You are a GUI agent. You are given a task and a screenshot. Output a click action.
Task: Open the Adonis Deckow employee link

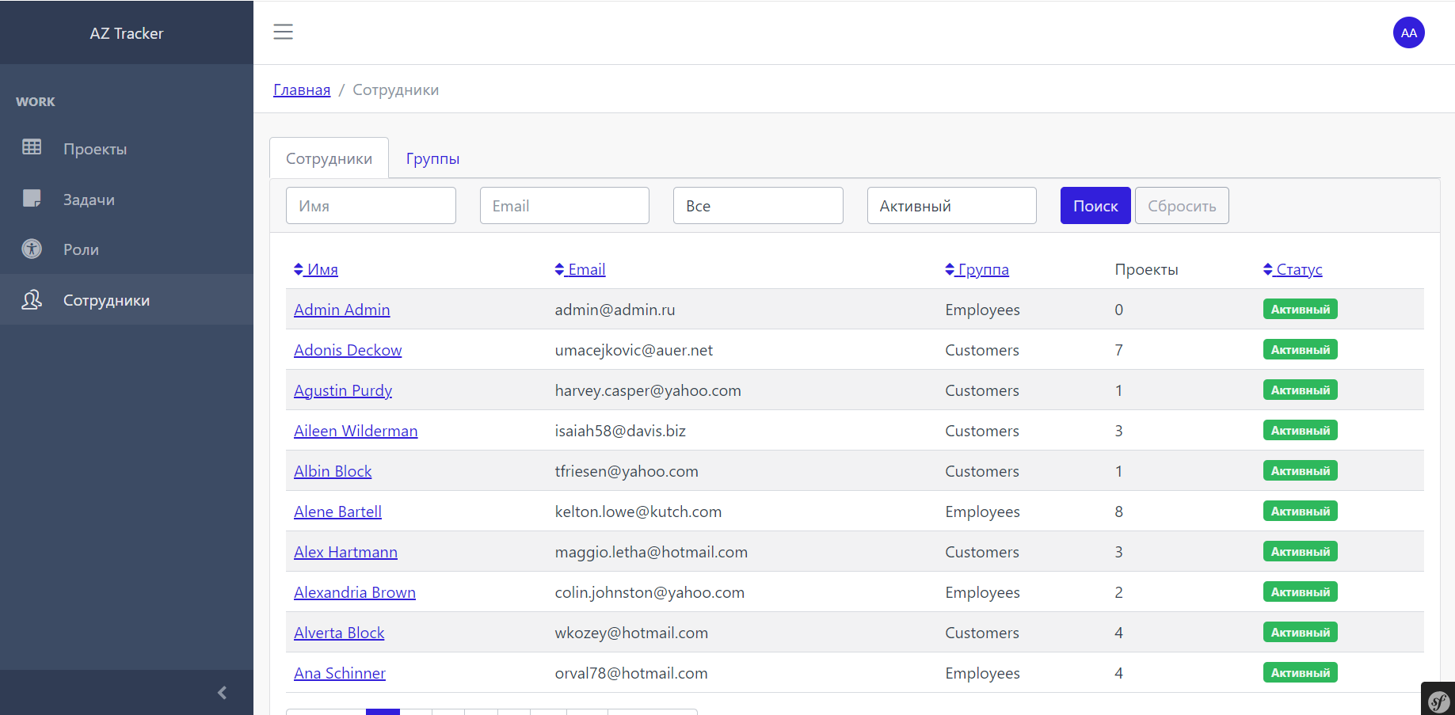click(x=348, y=350)
